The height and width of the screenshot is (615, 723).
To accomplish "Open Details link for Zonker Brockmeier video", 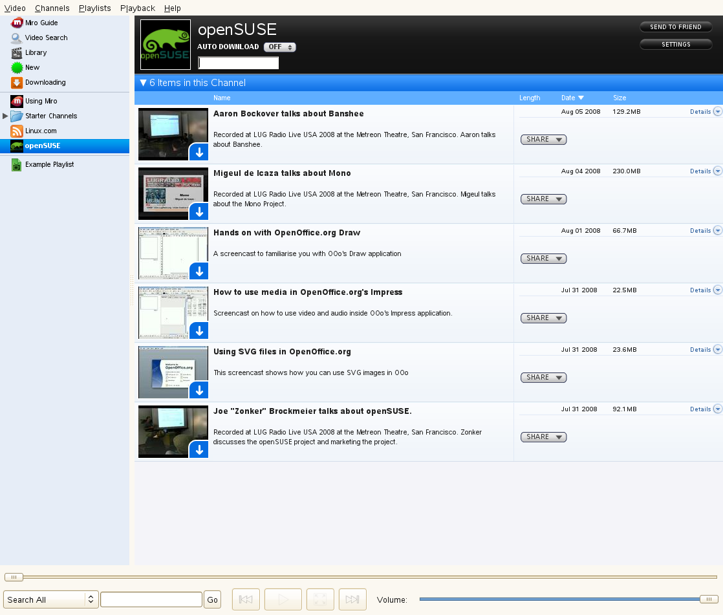I will (700, 409).
